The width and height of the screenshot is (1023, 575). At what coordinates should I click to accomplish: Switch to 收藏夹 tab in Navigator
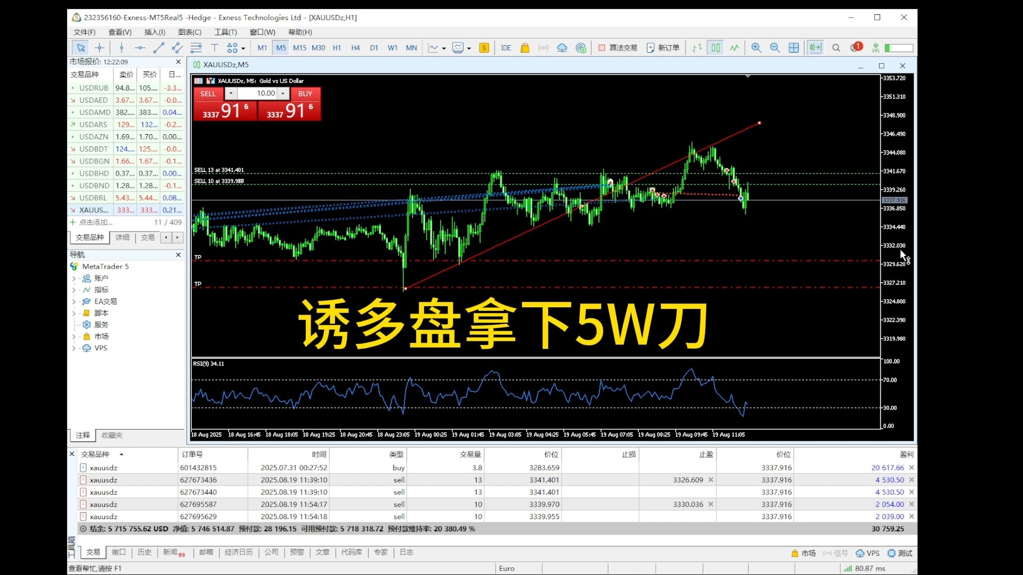pyautogui.click(x=112, y=436)
